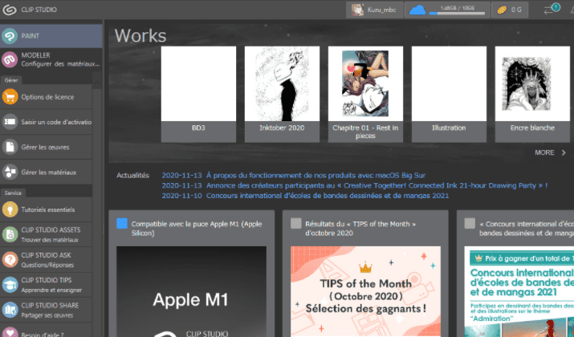Open the TIPS of the Month banner image
This screenshot has height=337, width=574.
[x=365, y=291]
